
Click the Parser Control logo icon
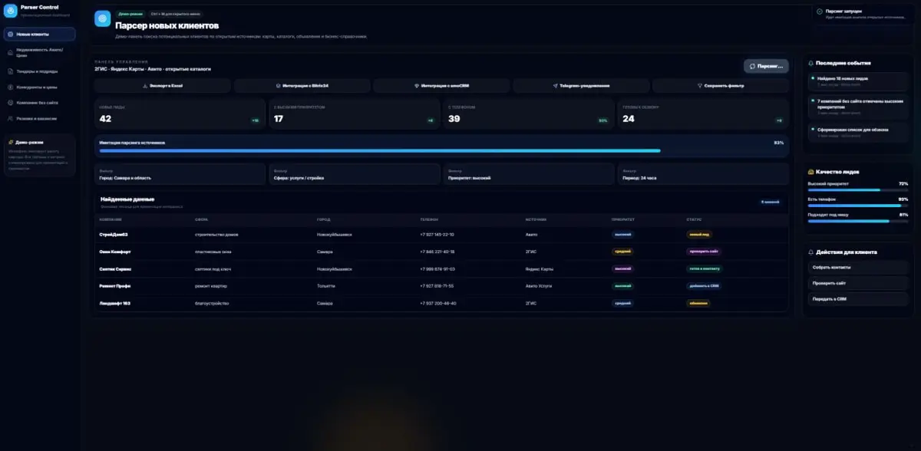[x=11, y=11]
